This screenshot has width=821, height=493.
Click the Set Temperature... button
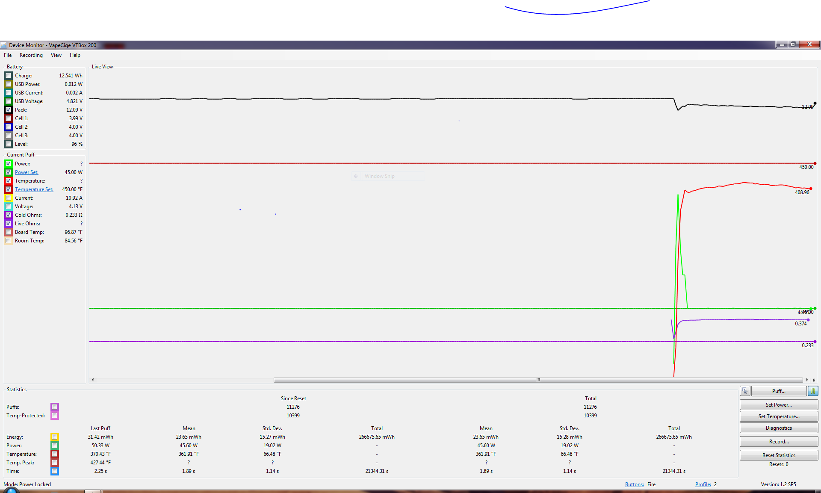779,416
